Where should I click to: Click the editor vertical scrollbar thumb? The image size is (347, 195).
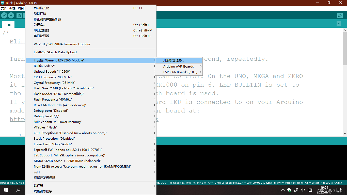point(345,48)
